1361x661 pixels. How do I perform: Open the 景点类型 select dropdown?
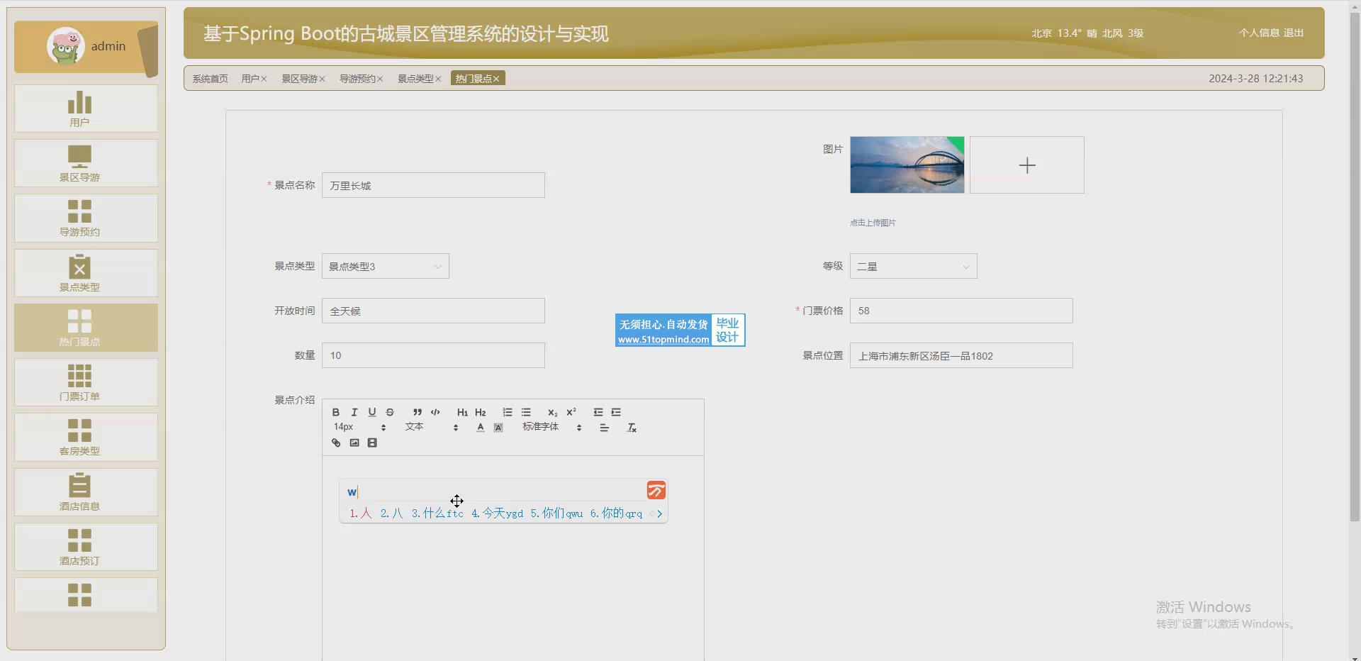(x=386, y=266)
